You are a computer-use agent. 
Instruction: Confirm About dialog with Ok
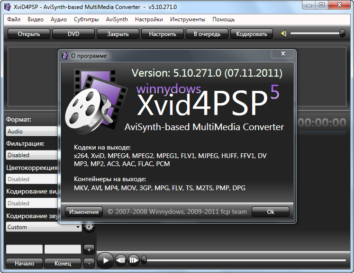click(271, 212)
